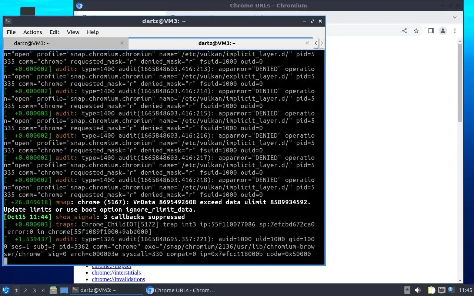Switch to the first dartz@VM3 terminal tab

tap(66, 43)
